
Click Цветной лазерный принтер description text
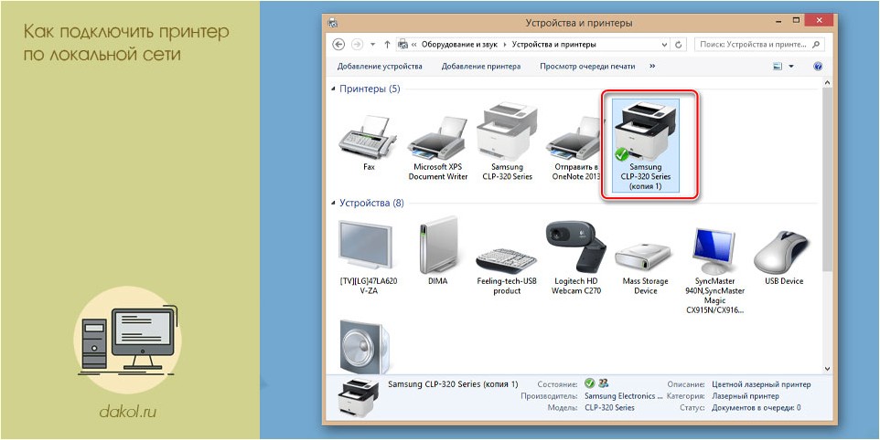click(x=761, y=384)
